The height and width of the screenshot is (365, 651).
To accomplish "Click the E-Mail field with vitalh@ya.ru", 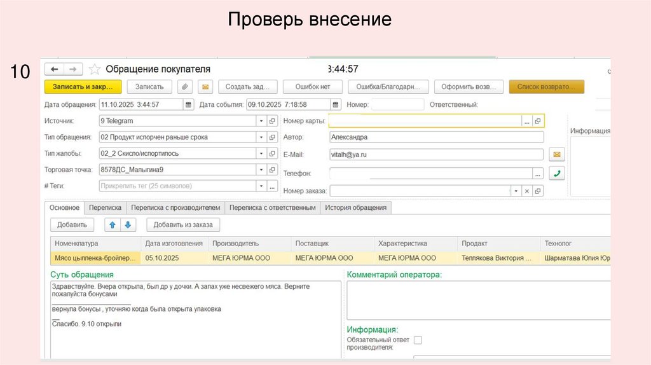I will pyautogui.click(x=436, y=155).
